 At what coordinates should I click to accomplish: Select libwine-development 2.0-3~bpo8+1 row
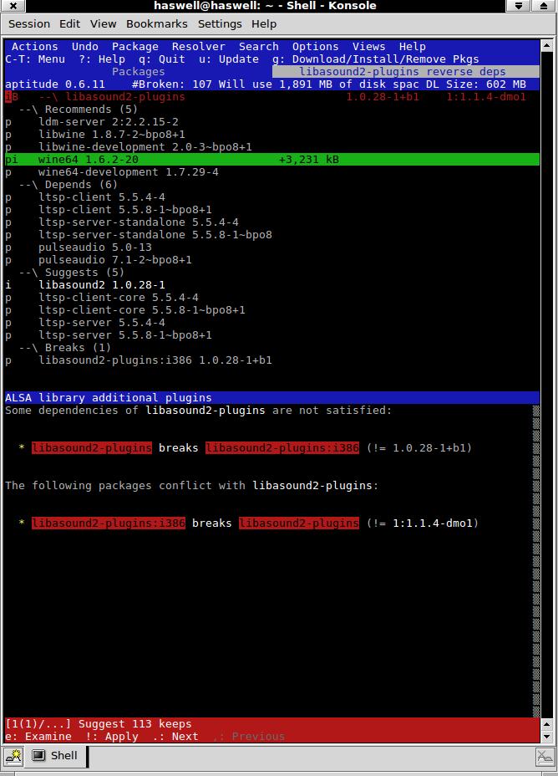271,147
